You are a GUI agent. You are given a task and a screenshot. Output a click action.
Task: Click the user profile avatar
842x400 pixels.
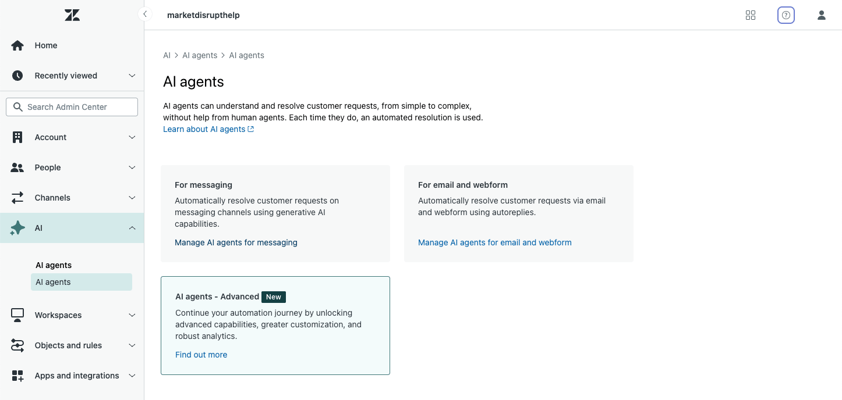[821, 15]
